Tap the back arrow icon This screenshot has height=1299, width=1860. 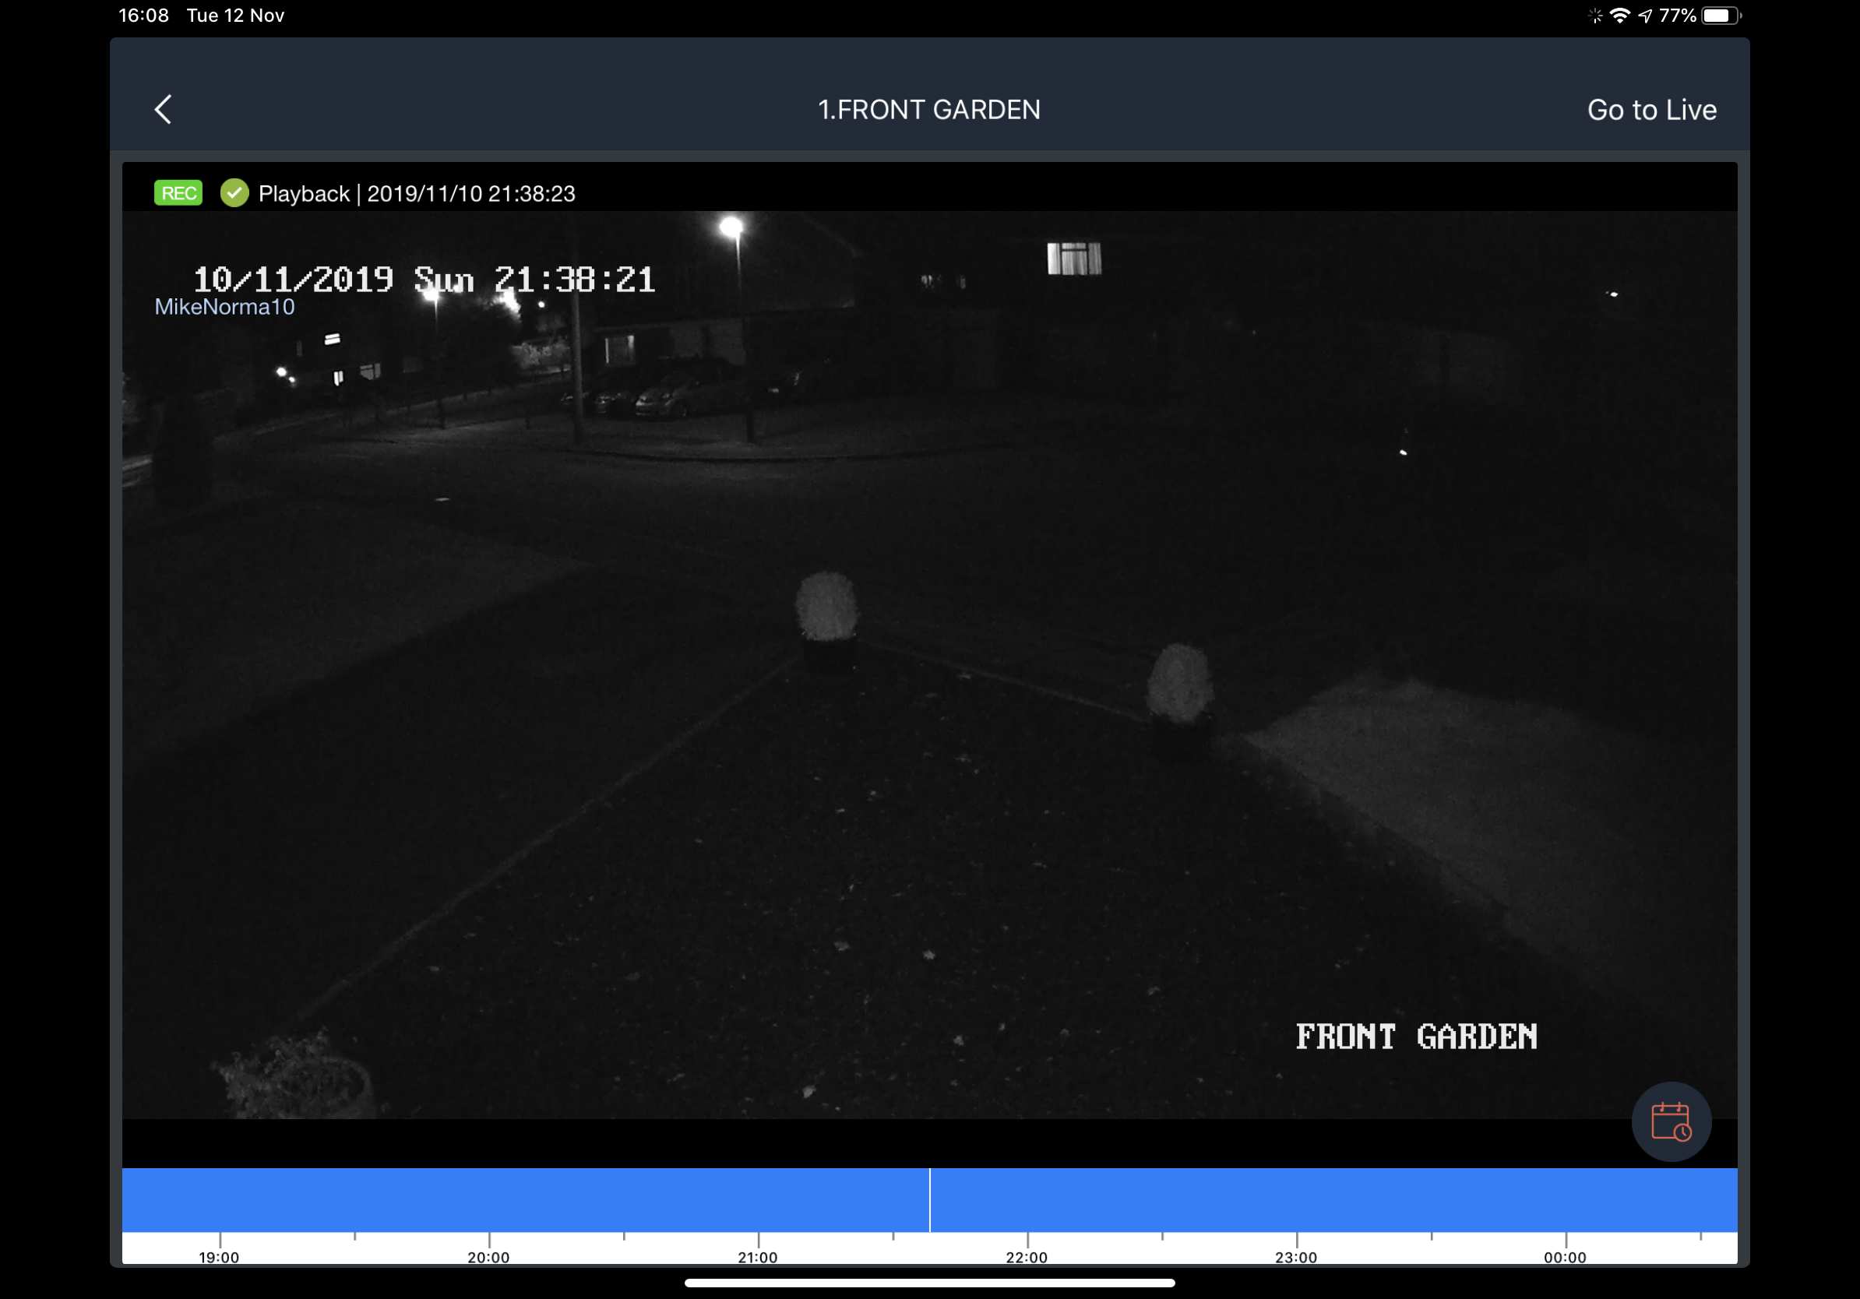tap(163, 109)
